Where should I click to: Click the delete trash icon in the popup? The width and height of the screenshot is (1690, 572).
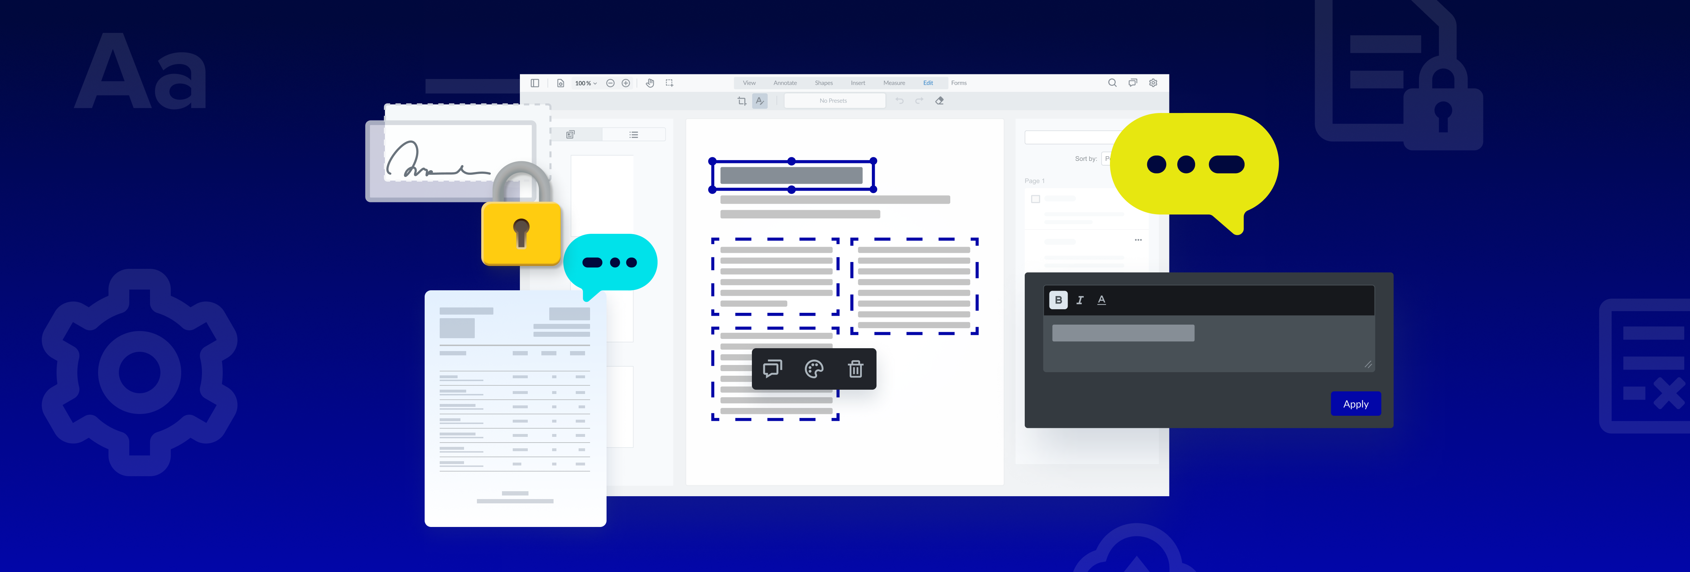pos(855,369)
